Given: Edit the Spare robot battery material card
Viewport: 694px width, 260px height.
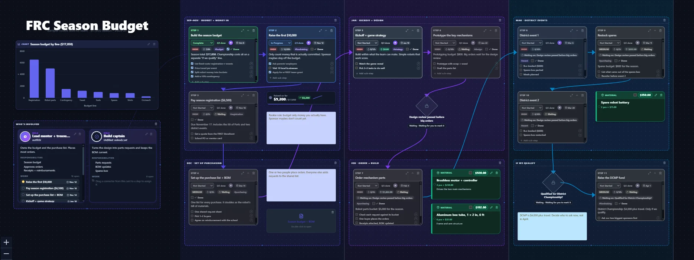Looking at the screenshot, I should tap(656, 95).
